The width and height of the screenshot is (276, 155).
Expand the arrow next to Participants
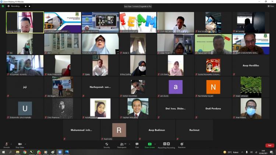click(x=130, y=144)
